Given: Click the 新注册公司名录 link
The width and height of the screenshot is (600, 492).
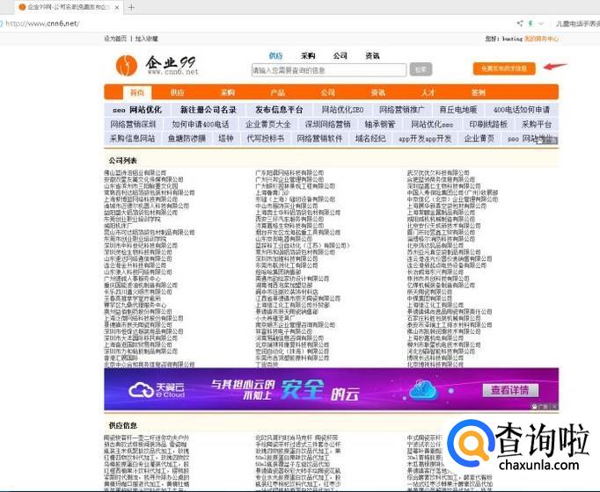Looking at the screenshot, I should click(209, 110).
